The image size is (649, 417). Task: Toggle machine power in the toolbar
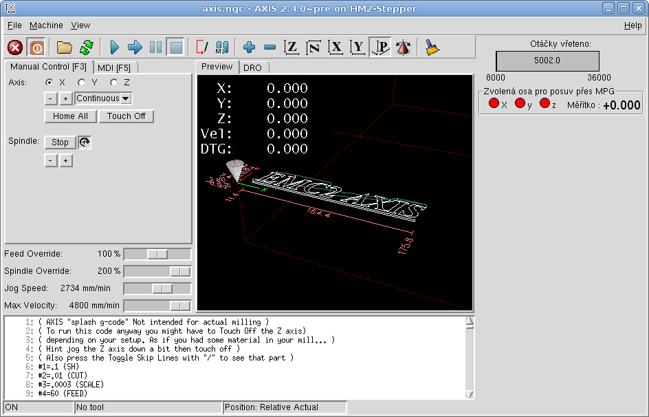(x=36, y=47)
